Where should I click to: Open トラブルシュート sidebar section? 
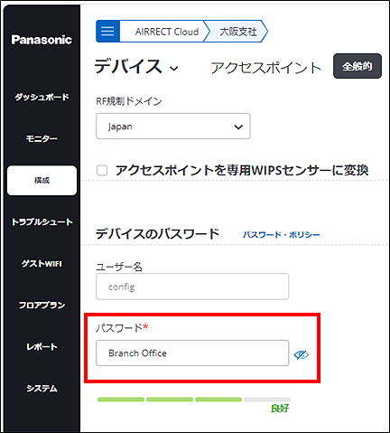click(x=42, y=221)
